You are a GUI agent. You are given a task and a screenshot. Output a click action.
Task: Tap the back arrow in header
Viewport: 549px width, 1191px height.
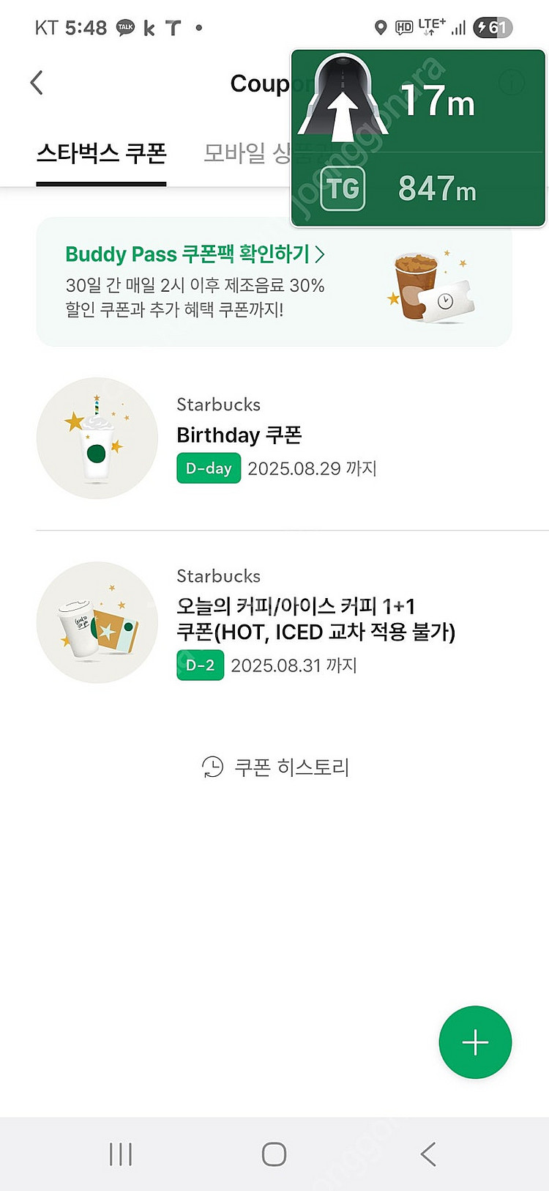pos(37,83)
